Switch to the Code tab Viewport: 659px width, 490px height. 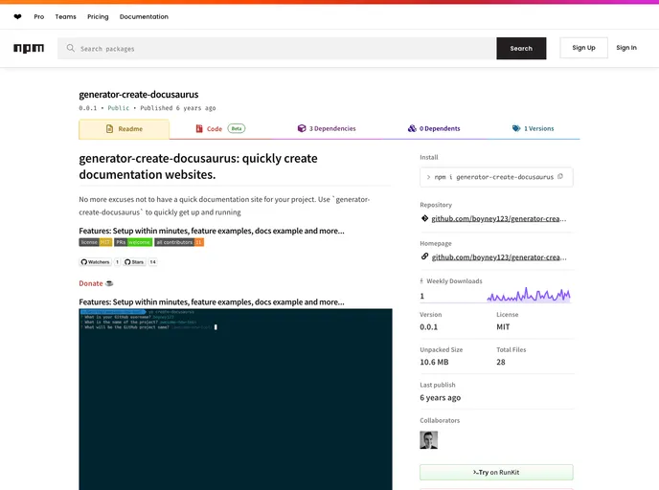[x=220, y=128]
